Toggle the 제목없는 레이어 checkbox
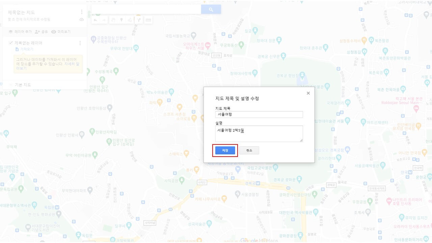This screenshot has width=432, height=243. click(x=11, y=43)
